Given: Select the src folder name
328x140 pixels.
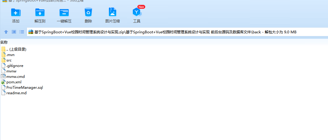Looking at the screenshot, I should (x=9, y=60).
